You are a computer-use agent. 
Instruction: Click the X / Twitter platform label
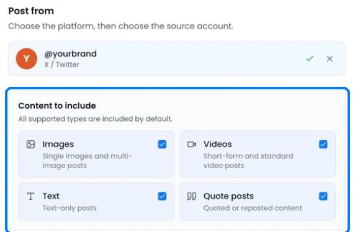coord(62,65)
